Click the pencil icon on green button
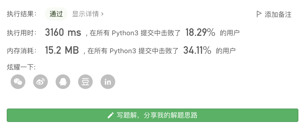304x127 pixels. coord(111,115)
